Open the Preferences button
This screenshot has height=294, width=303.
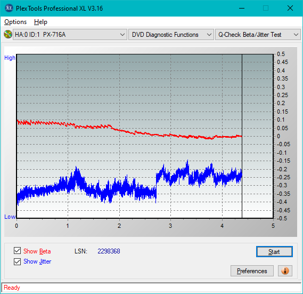coord(252,271)
